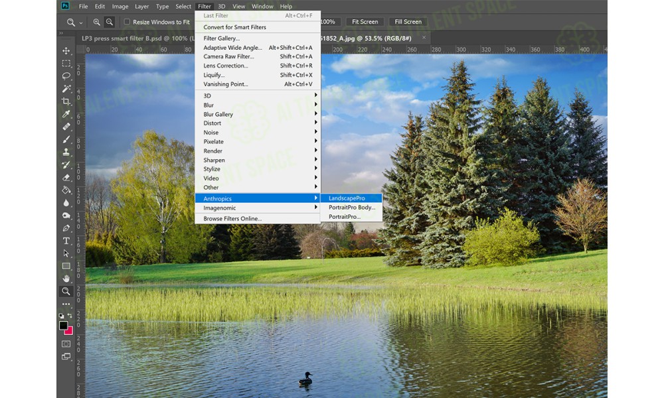
Task: Expand the Blur Gallery submenu
Action: click(x=258, y=114)
